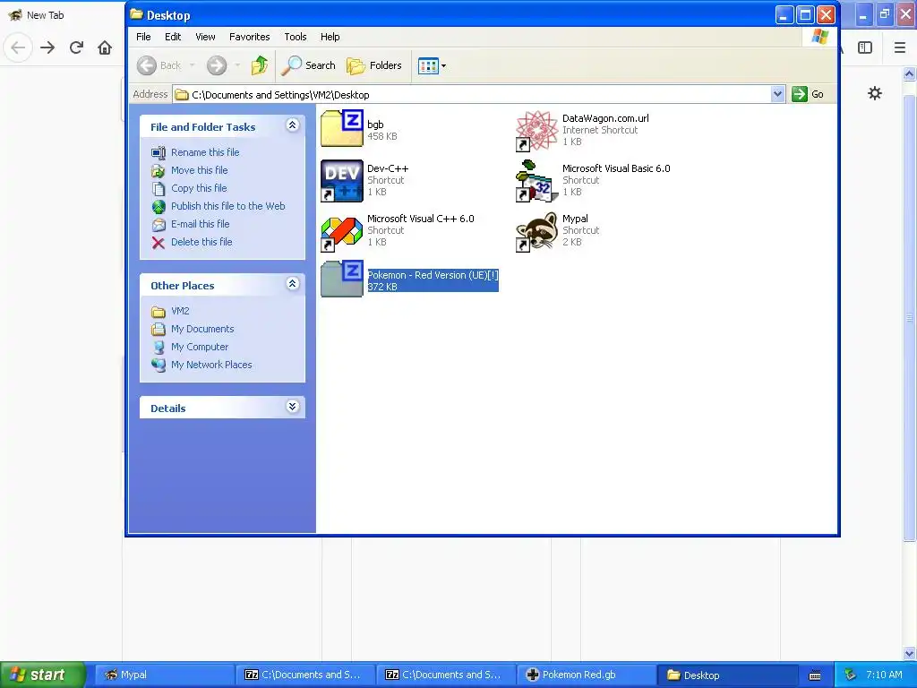Viewport: 917px width, 688px height.
Task: Open the View menu
Action: click(x=205, y=37)
